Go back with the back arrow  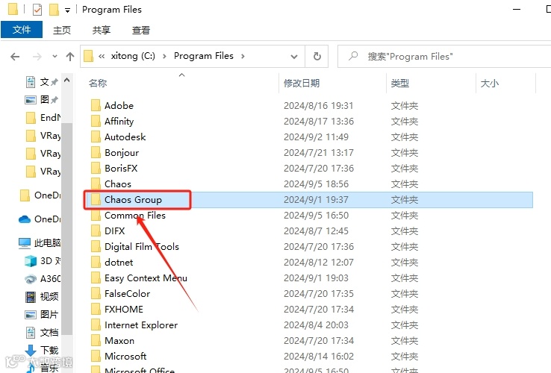pos(15,56)
